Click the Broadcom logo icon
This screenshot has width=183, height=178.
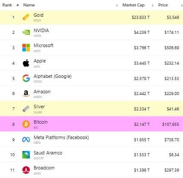(26, 170)
